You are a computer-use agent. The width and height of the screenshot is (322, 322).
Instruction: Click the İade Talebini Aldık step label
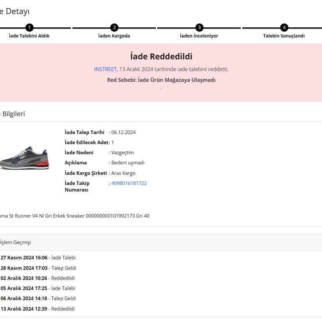(x=29, y=36)
